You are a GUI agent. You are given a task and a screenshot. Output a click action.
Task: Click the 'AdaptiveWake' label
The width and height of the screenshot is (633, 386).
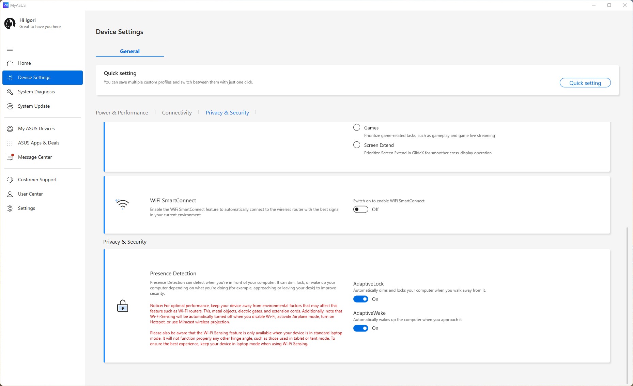(369, 313)
